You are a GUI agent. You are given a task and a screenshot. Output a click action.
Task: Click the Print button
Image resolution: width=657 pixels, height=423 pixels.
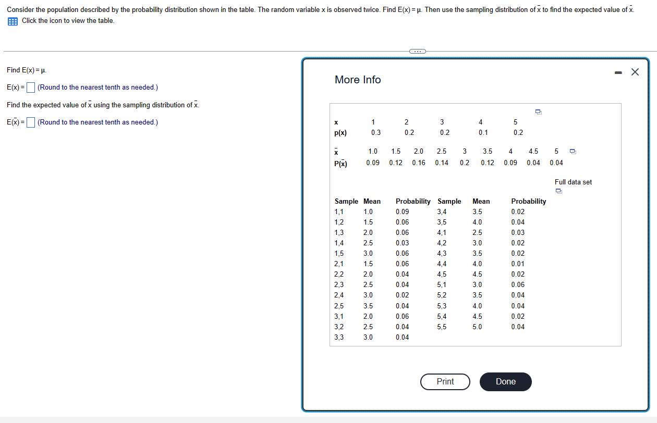point(445,382)
